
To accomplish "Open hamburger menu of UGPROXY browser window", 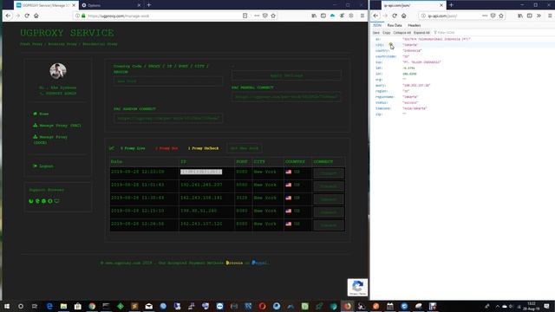I will (x=362, y=16).
